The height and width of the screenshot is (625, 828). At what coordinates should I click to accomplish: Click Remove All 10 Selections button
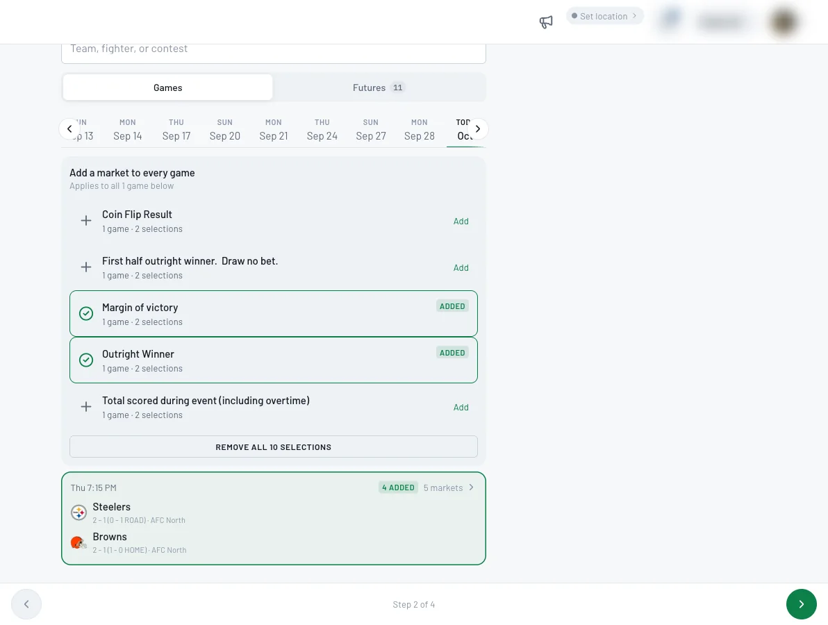[x=274, y=447]
